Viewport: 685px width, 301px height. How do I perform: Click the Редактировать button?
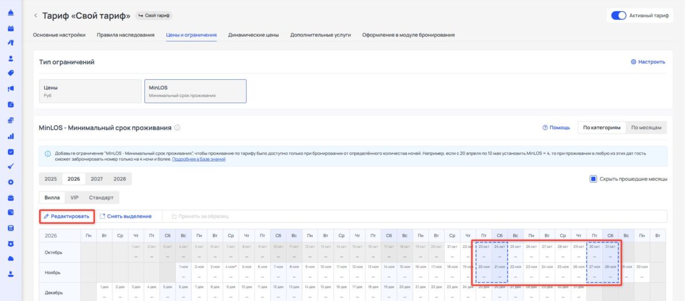pos(67,217)
